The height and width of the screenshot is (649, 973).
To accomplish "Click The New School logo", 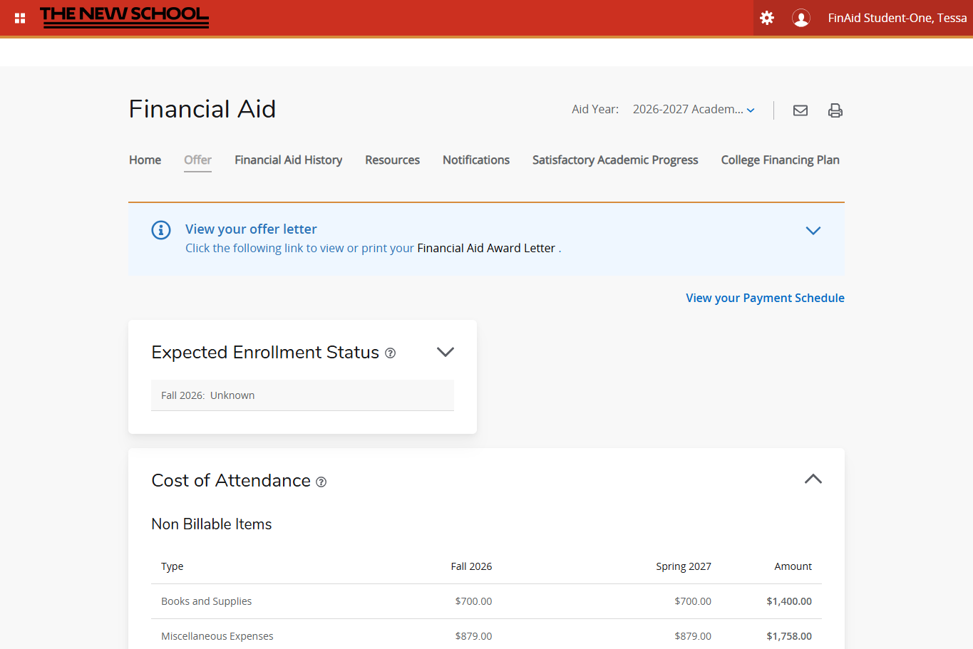I will coord(124,17).
